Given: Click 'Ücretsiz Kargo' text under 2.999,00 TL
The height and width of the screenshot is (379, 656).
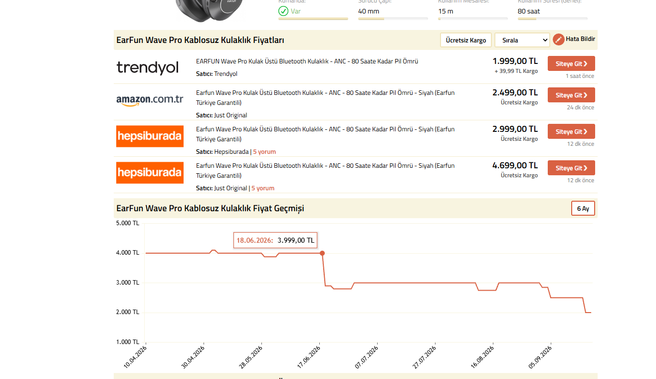Looking at the screenshot, I should pyautogui.click(x=519, y=139).
